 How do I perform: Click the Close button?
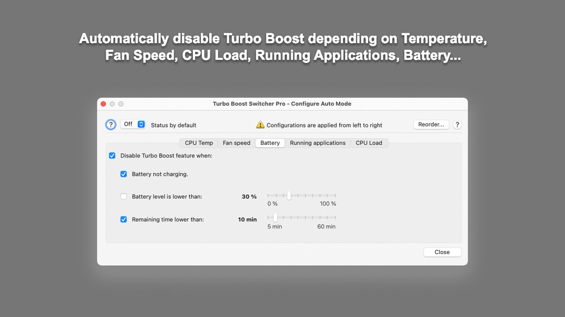click(442, 252)
